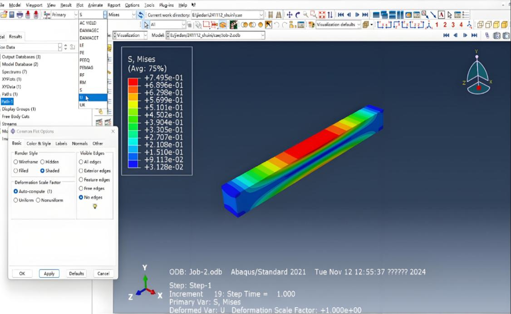Click the blue field output sync arrows
Image resolution: width=511 pixels, height=314 pixels.
coord(141,14)
